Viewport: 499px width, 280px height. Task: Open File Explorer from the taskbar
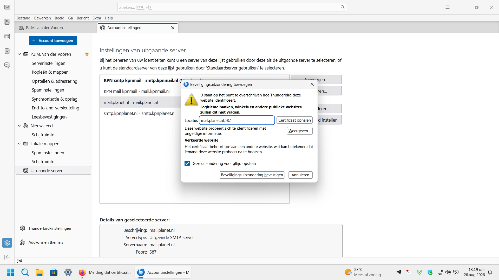39,272
